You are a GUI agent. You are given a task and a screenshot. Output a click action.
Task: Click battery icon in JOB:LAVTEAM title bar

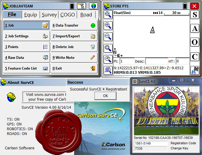point(72,6)
